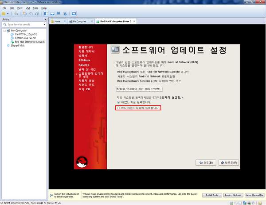This screenshot has height=205, width=266.
Task: Select '예(Y), 지금 등록합니다' radio button
Action: point(118,102)
